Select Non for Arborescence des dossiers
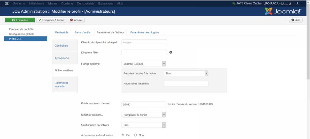310x139 pixels. [x=135, y=135]
